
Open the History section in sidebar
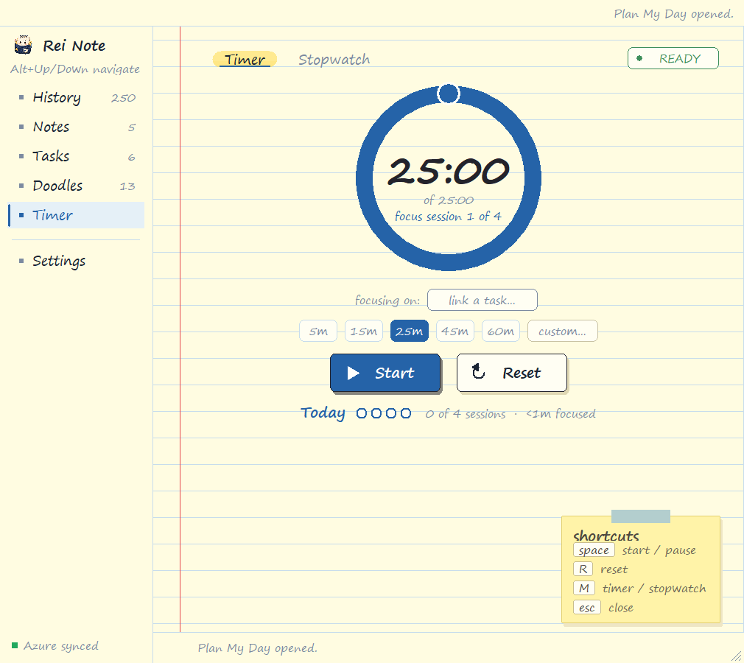pyautogui.click(x=77, y=98)
